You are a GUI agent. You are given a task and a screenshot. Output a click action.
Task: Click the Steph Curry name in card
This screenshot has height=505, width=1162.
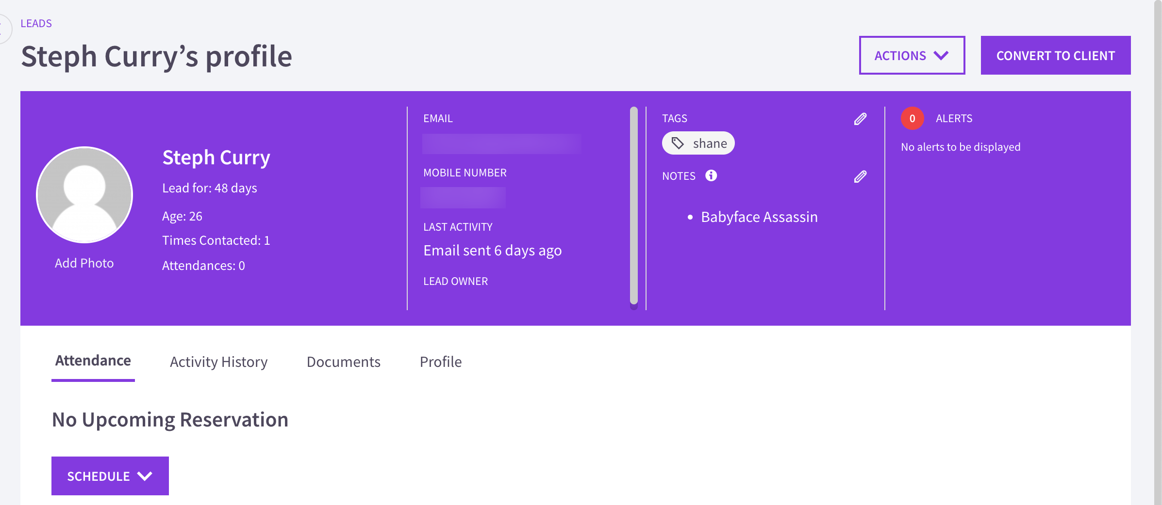pos(216,158)
